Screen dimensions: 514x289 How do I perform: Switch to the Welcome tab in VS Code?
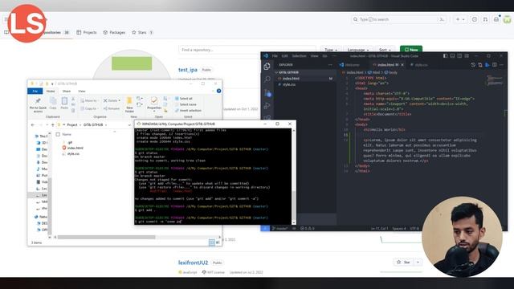tap(349, 65)
